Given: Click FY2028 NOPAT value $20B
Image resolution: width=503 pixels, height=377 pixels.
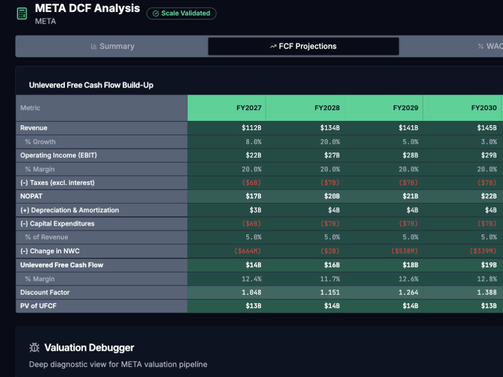Looking at the screenshot, I should 331,196.
